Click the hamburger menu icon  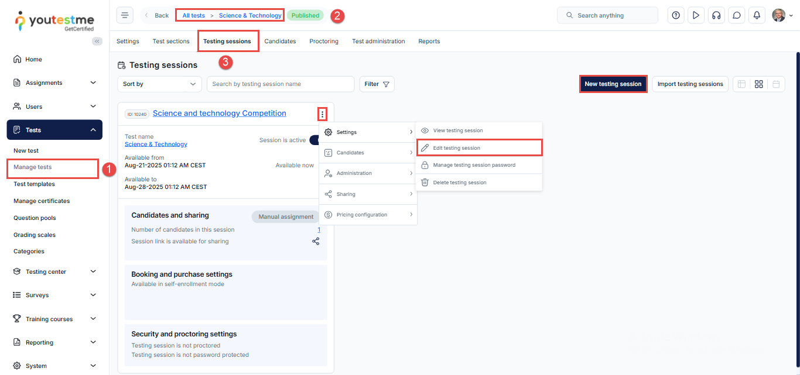pos(125,15)
